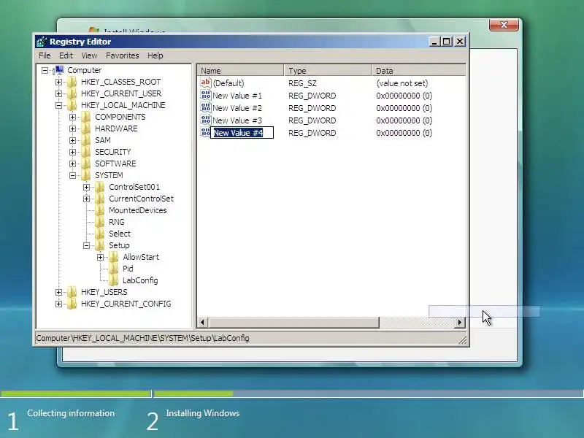Click the REG_SZ type of (Default)

[x=302, y=83]
